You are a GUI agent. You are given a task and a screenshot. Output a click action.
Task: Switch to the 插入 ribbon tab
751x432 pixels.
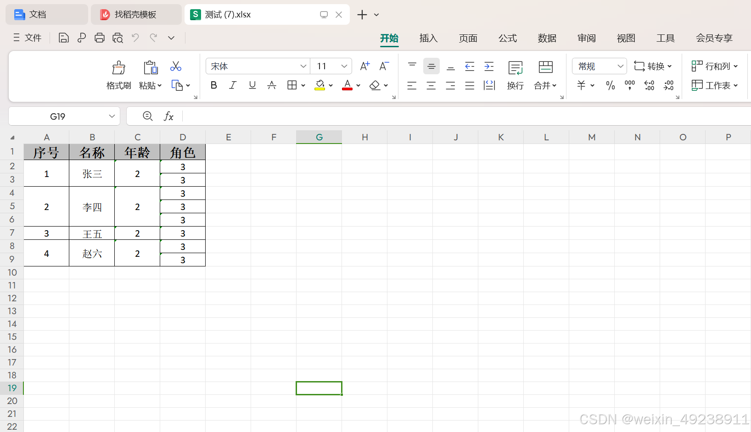[428, 38]
